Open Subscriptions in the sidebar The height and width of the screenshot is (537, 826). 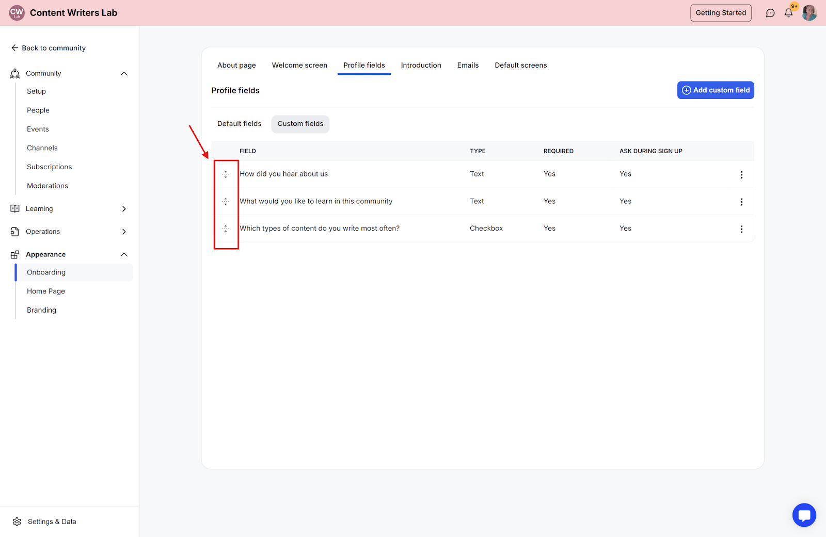click(x=50, y=167)
